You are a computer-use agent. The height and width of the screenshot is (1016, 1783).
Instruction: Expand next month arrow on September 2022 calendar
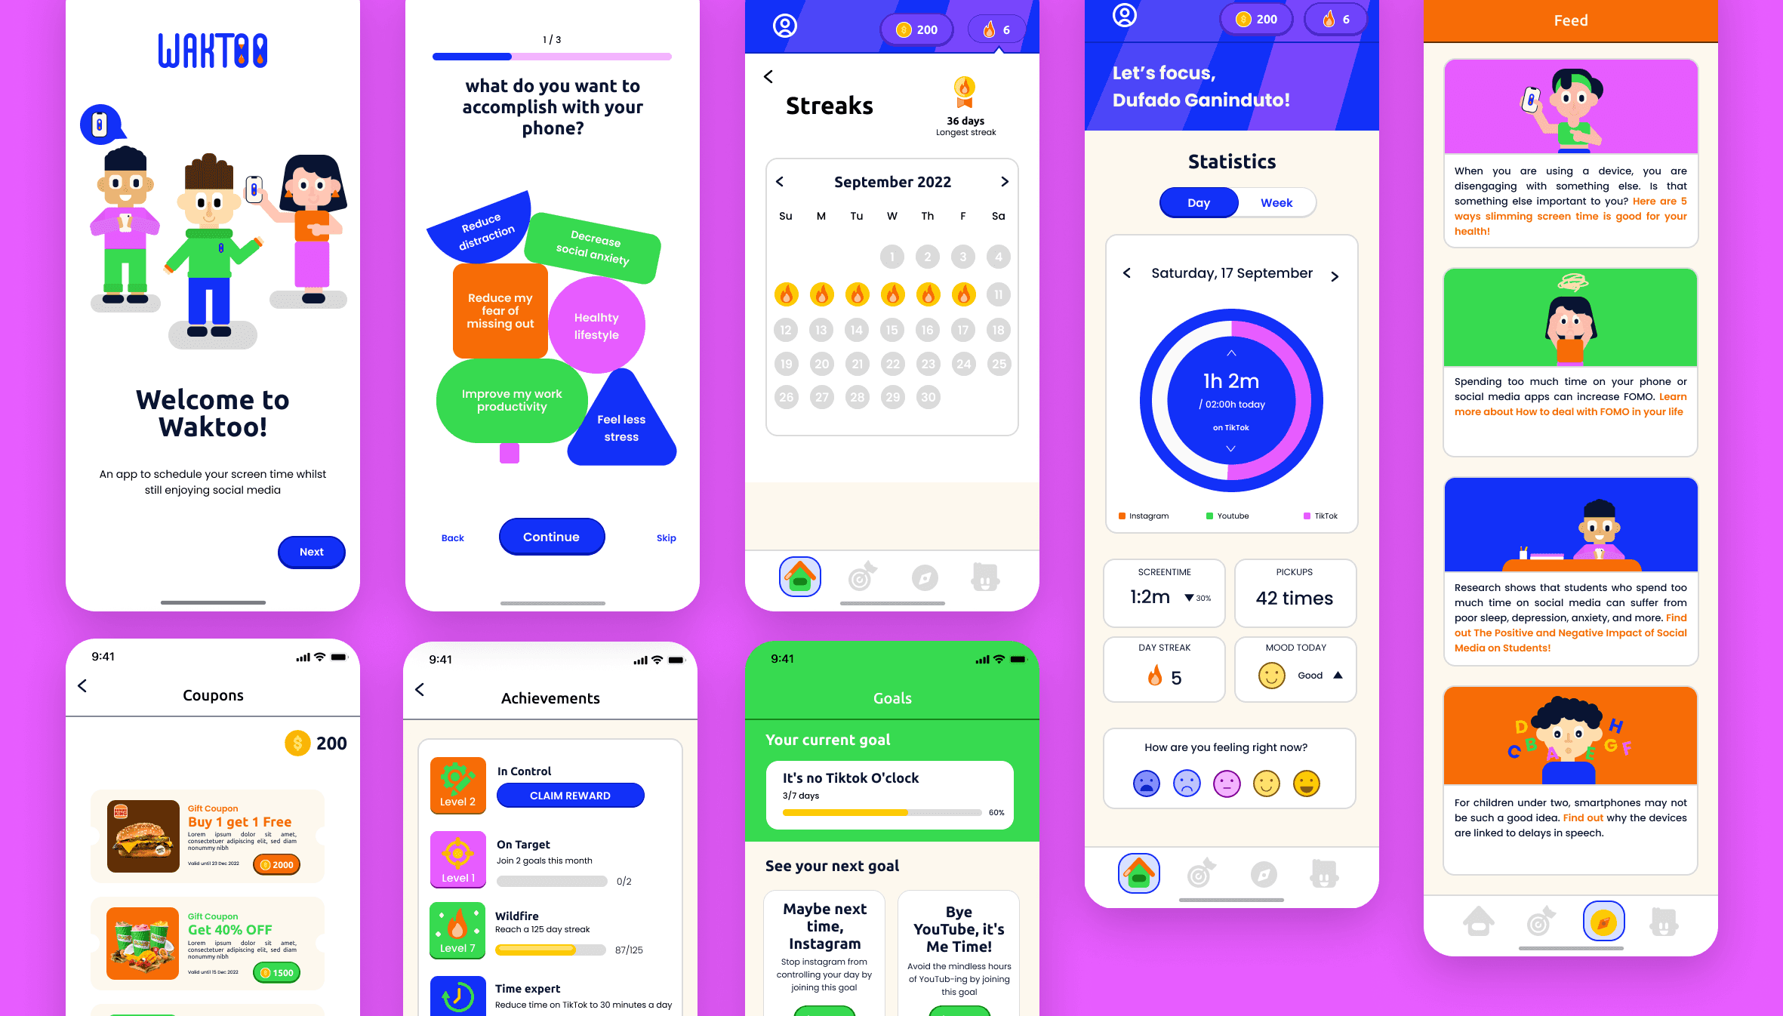(x=1003, y=181)
